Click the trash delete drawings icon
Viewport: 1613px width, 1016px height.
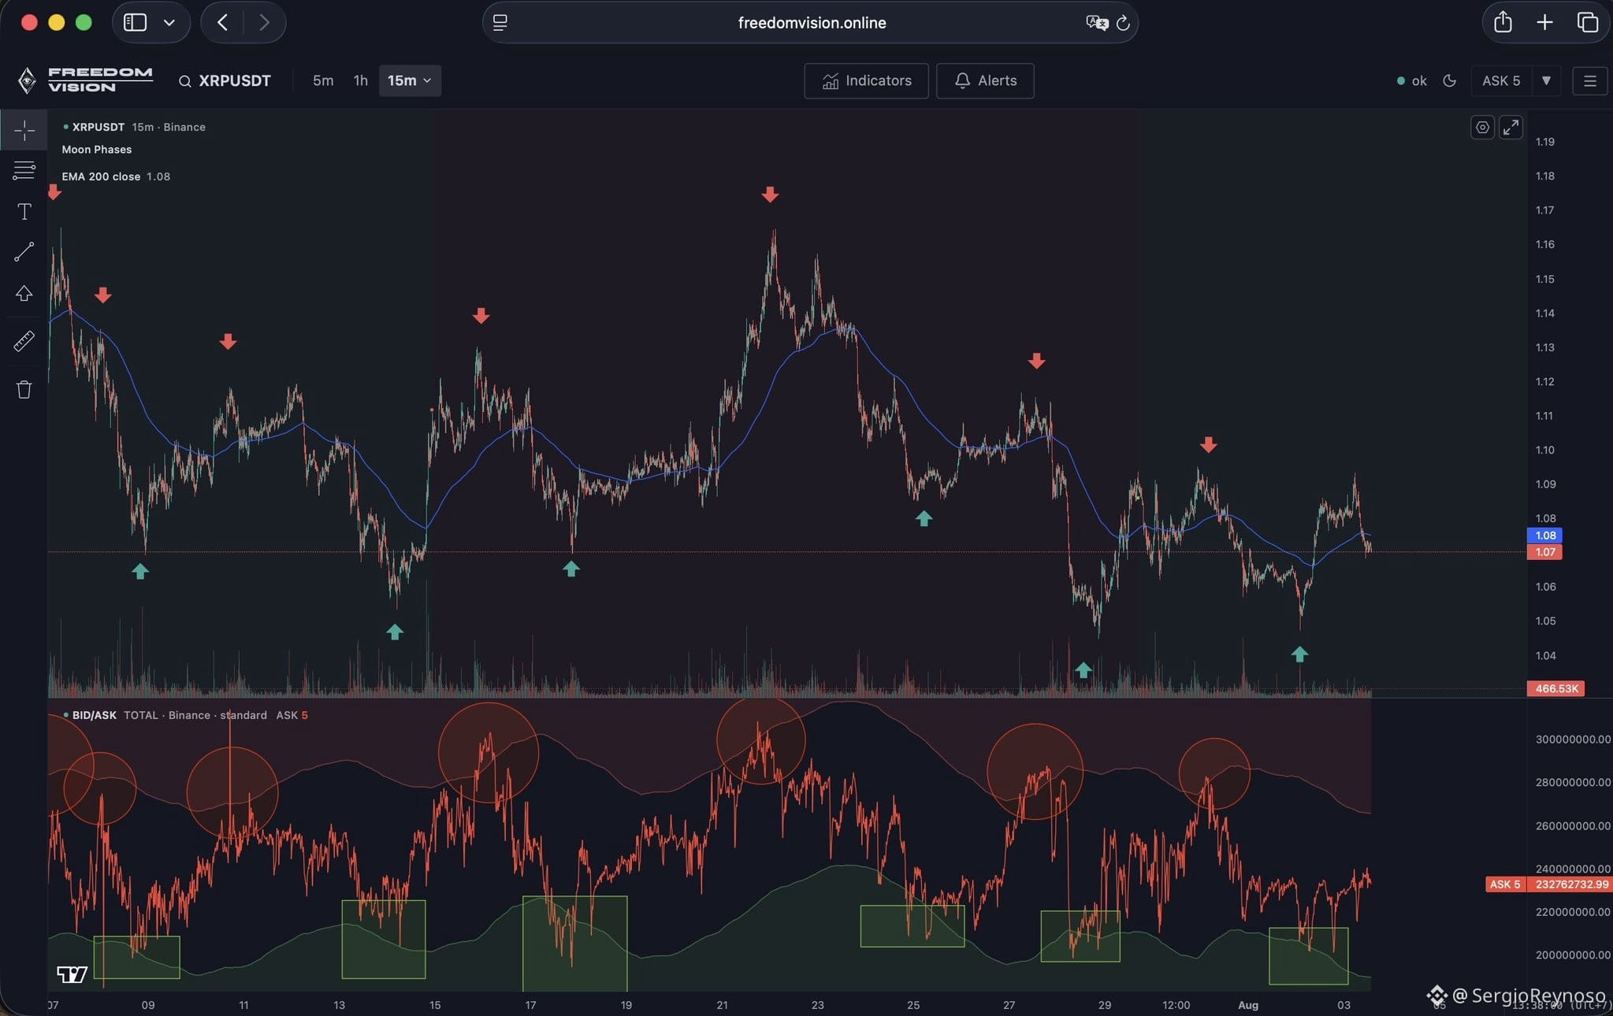coord(24,389)
